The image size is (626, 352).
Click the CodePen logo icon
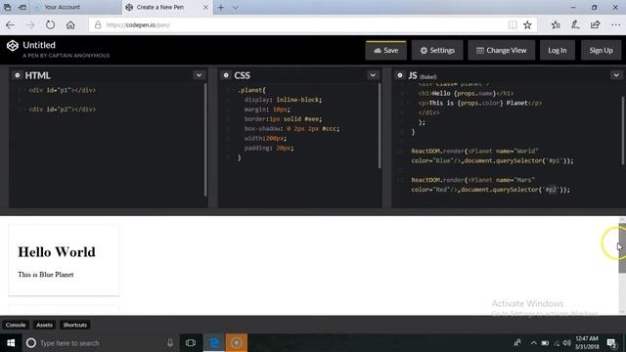[x=13, y=46]
